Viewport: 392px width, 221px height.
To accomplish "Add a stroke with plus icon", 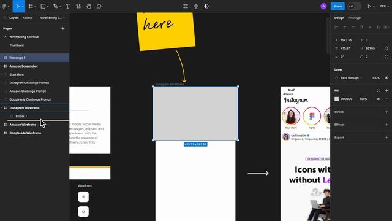I will 386,112.
